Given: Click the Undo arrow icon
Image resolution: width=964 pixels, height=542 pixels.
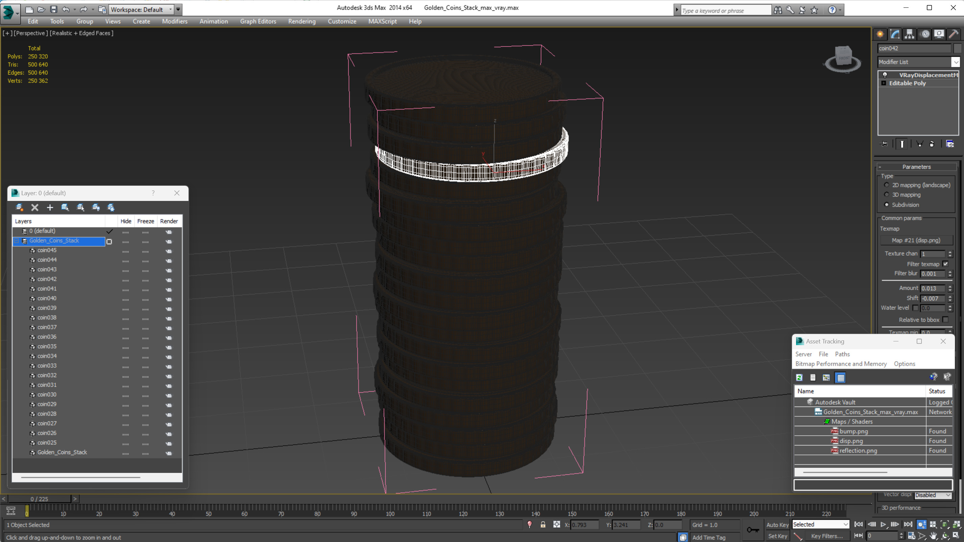Looking at the screenshot, I should coord(66,9).
